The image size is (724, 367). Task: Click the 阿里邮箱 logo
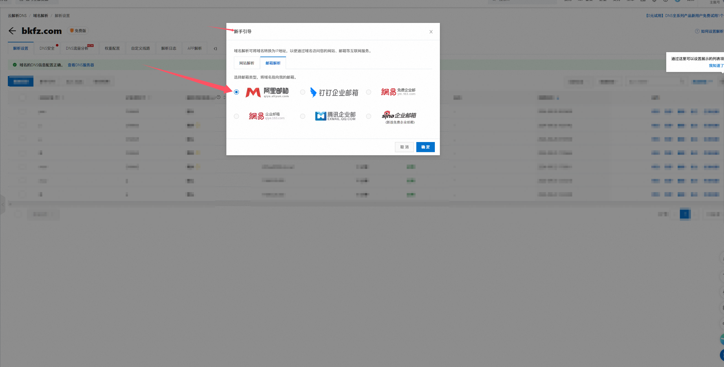(267, 92)
